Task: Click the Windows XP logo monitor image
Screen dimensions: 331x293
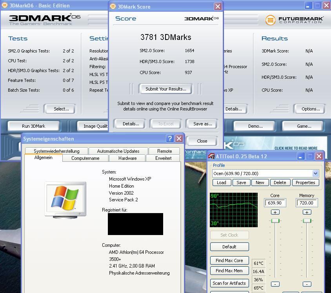Action: coord(65,200)
